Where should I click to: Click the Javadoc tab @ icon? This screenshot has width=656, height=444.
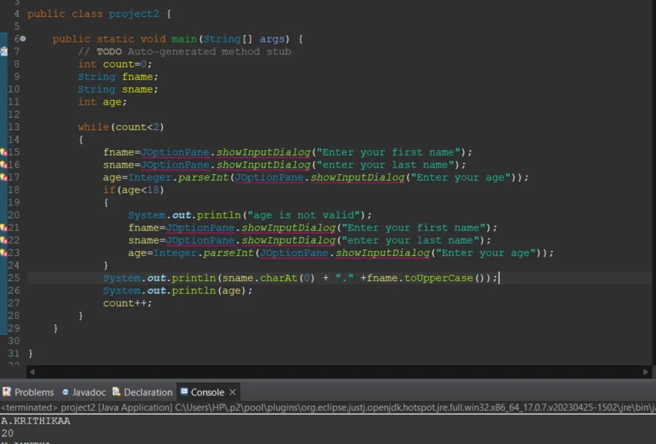click(x=65, y=392)
